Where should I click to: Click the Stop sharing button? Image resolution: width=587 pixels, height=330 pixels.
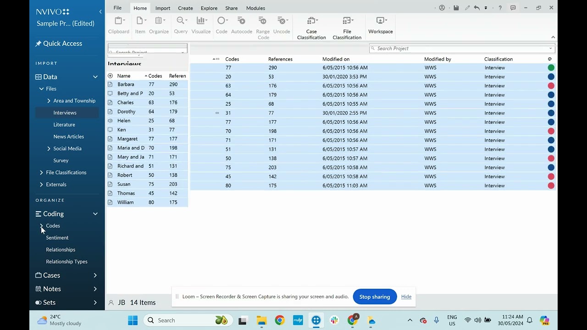point(375,297)
